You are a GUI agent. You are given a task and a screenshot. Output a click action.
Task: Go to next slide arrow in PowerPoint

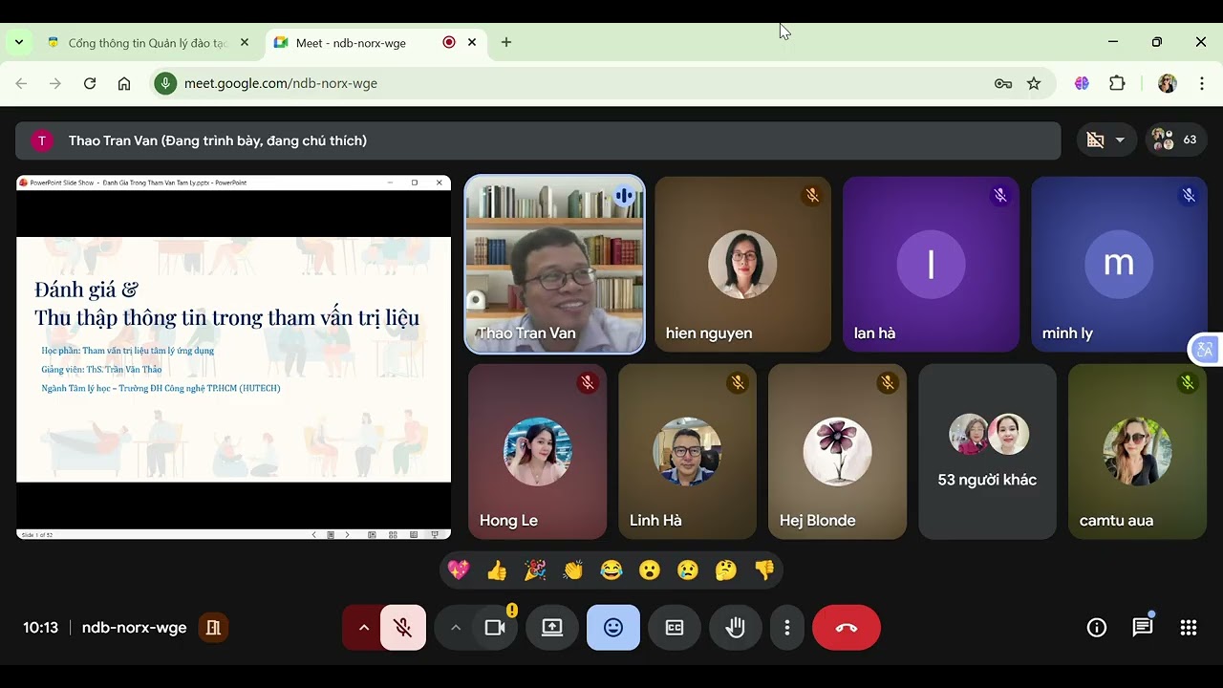(x=347, y=535)
